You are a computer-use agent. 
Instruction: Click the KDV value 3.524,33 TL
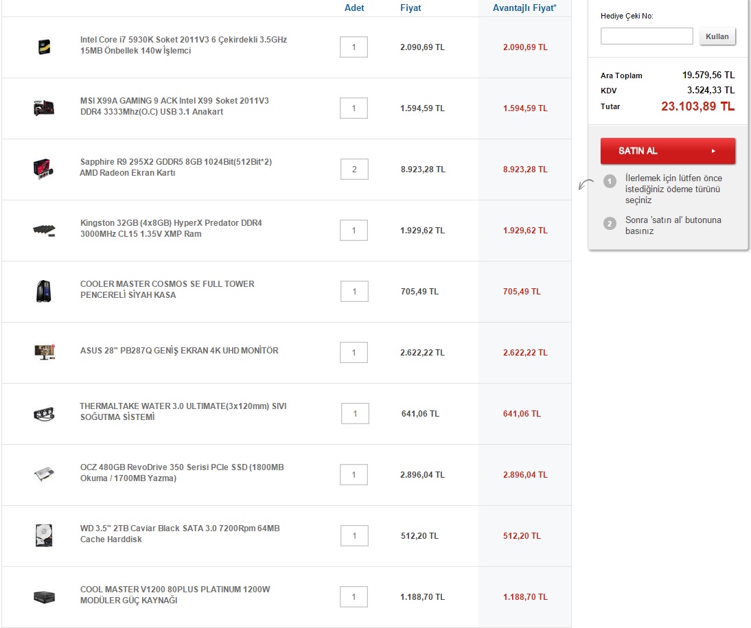pos(710,90)
